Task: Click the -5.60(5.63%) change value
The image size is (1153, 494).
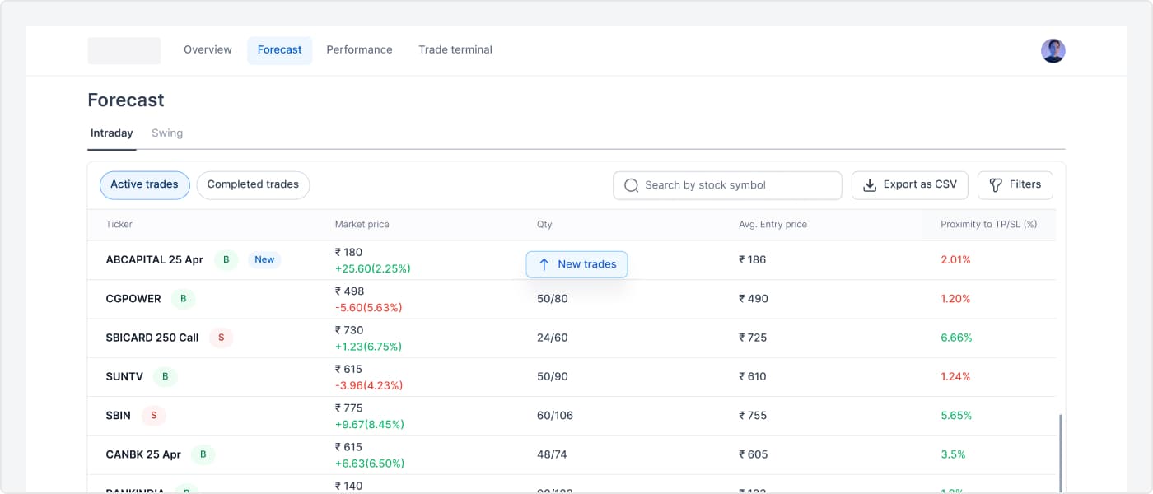Action: click(369, 307)
